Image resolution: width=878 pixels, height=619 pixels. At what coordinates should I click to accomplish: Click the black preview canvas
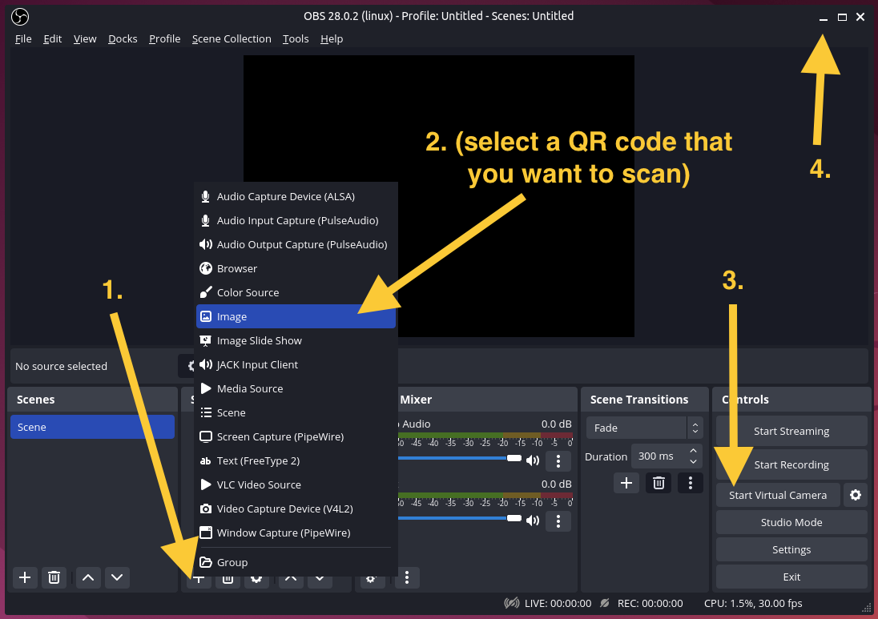[x=439, y=196]
